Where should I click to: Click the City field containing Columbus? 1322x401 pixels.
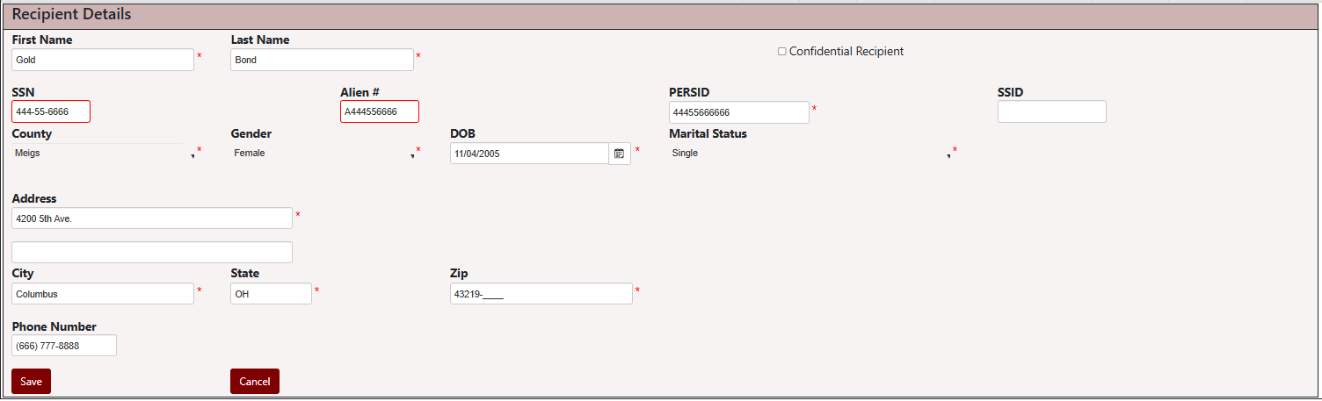click(x=103, y=294)
